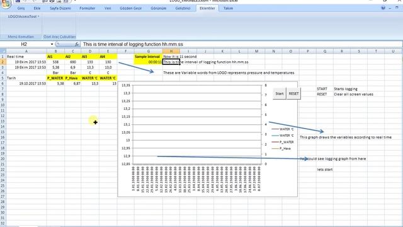The width and height of the screenshot is (403, 227).
Task: Select the cell with value '690'
Action: [x=73, y=62]
